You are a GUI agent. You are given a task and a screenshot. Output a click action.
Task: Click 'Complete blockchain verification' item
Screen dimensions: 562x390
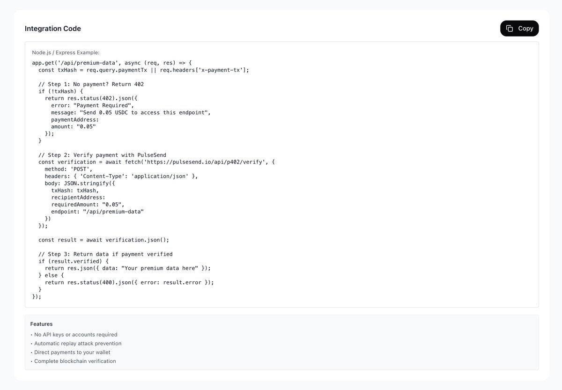click(75, 361)
